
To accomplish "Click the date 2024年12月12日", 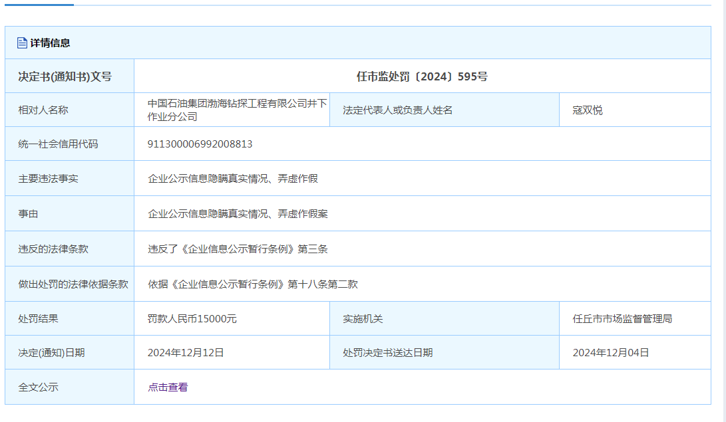I will (186, 353).
